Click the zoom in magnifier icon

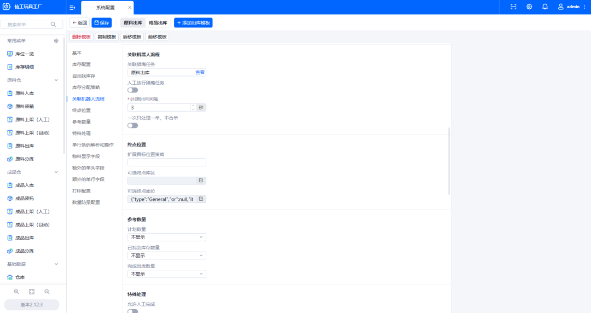point(16,292)
